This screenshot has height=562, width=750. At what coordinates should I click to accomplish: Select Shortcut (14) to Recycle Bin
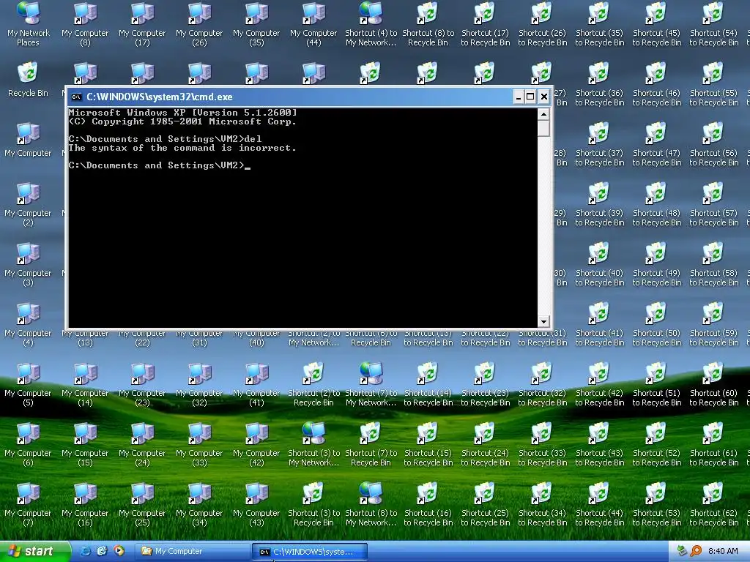[428, 384]
